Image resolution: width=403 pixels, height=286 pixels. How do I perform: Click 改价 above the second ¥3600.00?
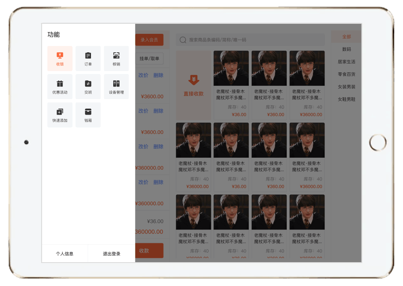click(x=143, y=111)
